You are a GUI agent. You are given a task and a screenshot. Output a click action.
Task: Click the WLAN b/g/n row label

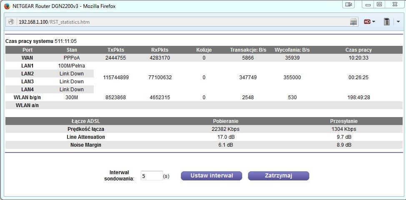28,97
